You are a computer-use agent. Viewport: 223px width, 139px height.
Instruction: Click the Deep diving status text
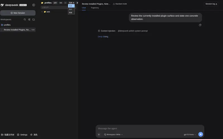coord(103,37)
